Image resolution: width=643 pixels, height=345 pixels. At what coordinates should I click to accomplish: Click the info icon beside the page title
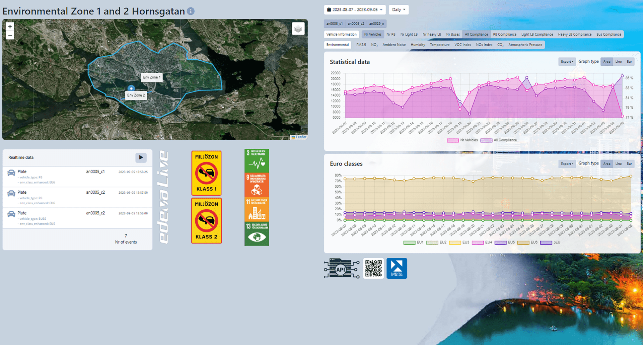[x=191, y=11]
